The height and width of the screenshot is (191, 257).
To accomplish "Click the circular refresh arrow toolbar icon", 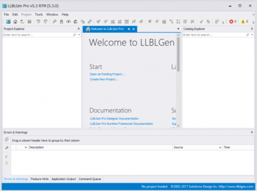I will (75, 22).
